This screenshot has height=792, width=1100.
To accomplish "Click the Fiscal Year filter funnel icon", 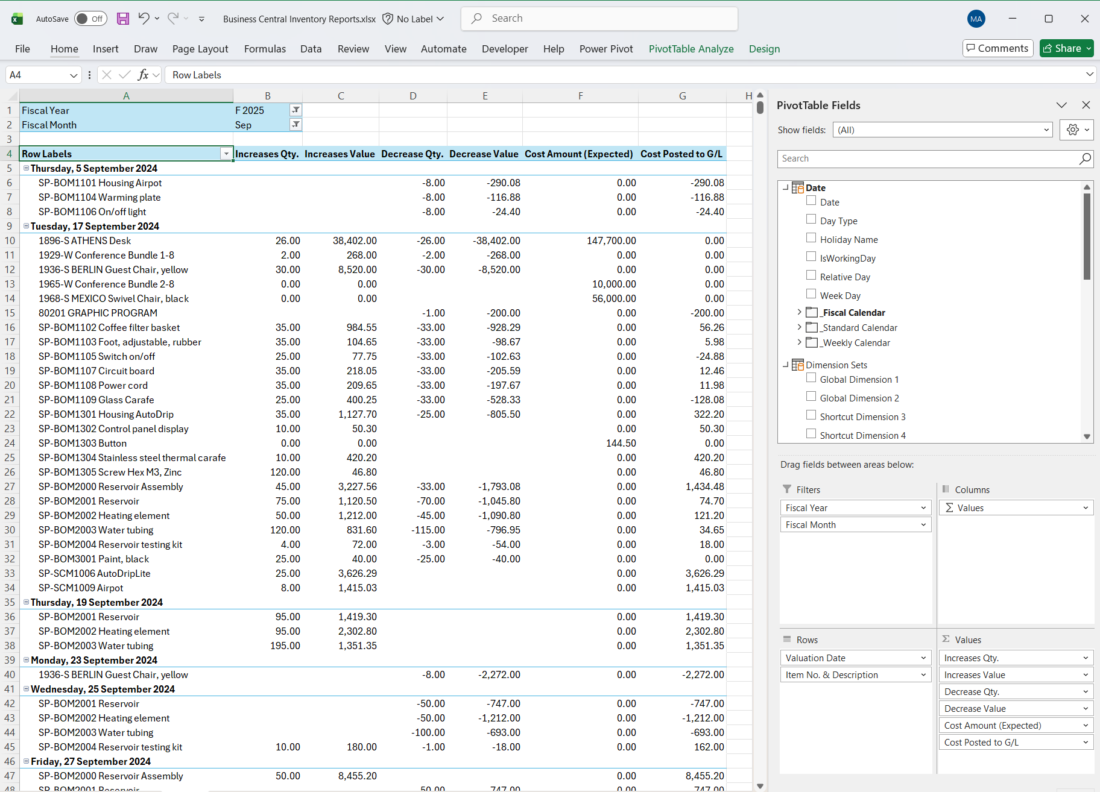I will tap(295, 110).
